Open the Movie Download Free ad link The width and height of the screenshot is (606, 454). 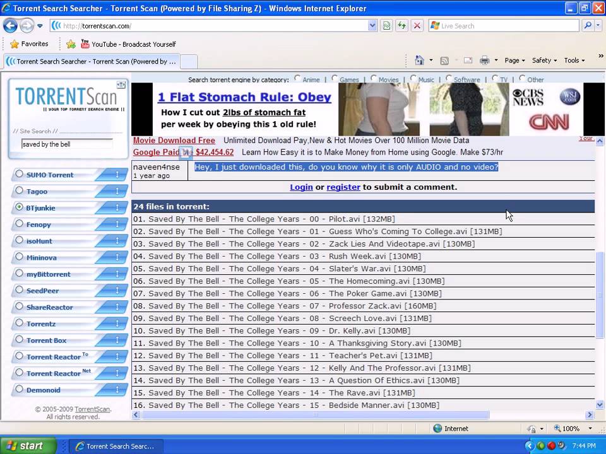click(x=174, y=141)
